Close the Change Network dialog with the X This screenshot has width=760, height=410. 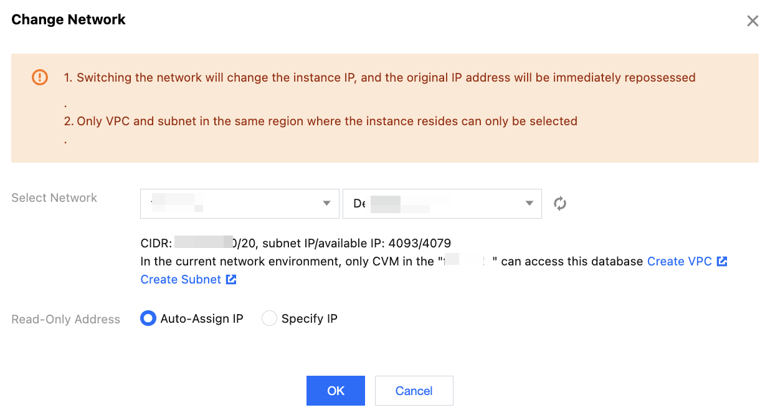[x=752, y=21]
